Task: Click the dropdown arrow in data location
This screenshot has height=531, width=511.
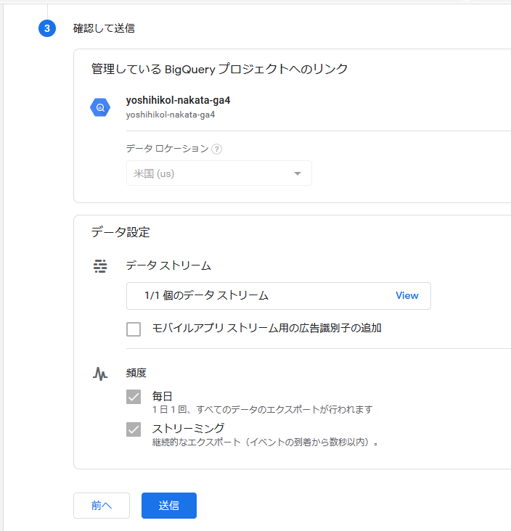Action: coord(298,173)
